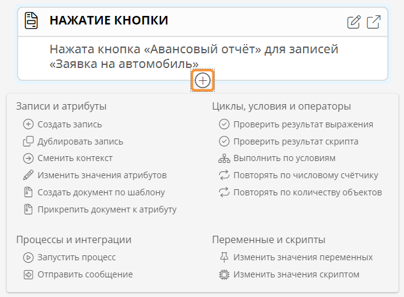
Task: Pick Создать документ по шаблону
Action: (101, 192)
